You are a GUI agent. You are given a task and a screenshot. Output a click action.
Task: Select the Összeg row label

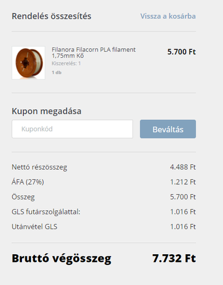[x=23, y=197]
